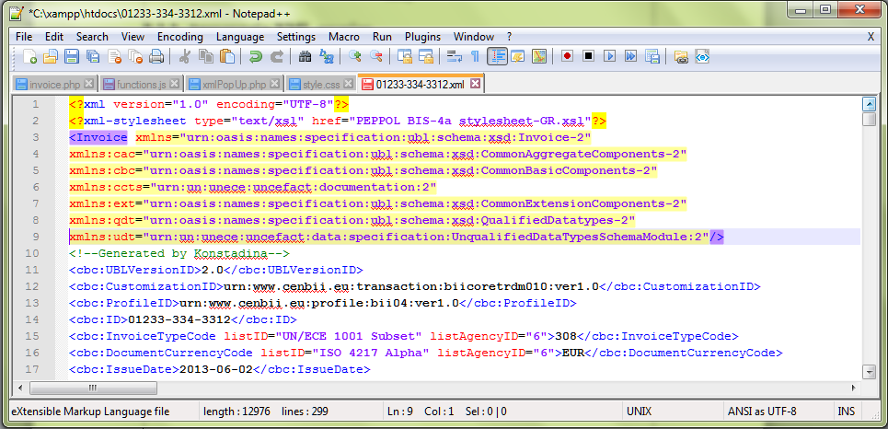Click the vertical scrollbar up arrow
This screenshot has height=429, width=888.
click(x=869, y=104)
